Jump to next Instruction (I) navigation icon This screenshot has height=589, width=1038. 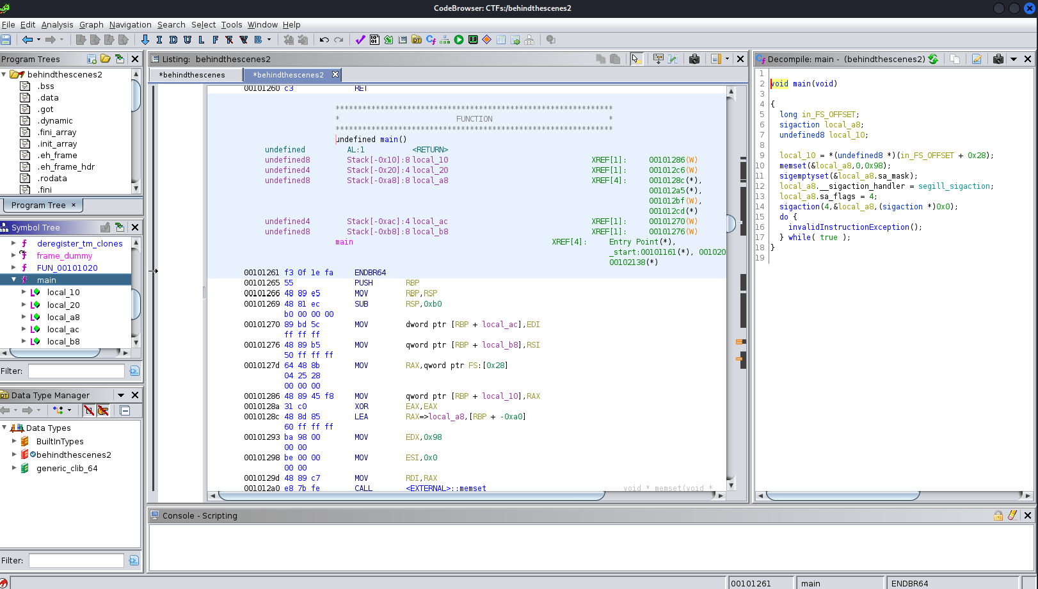point(159,40)
